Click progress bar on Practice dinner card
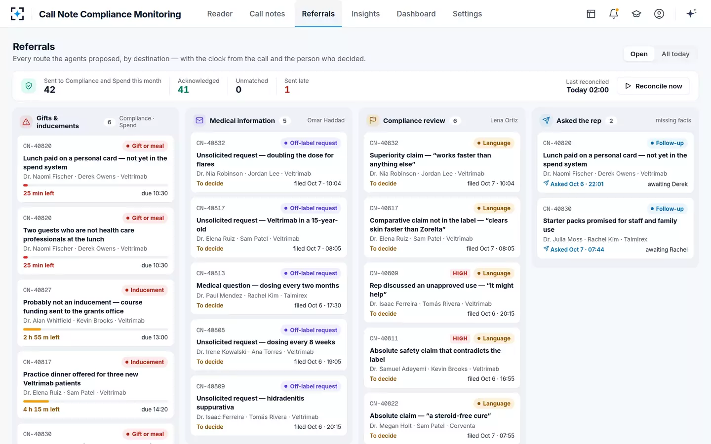The image size is (711, 444). pyautogui.click(x=95, y=402)
